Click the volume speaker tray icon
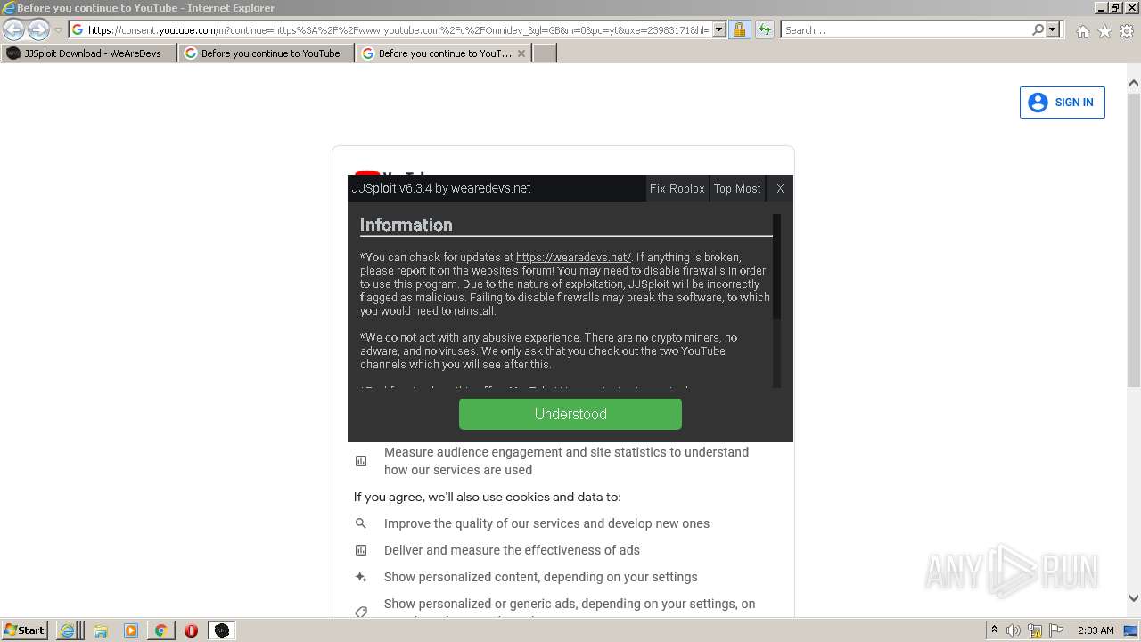 click(1014, 630)
